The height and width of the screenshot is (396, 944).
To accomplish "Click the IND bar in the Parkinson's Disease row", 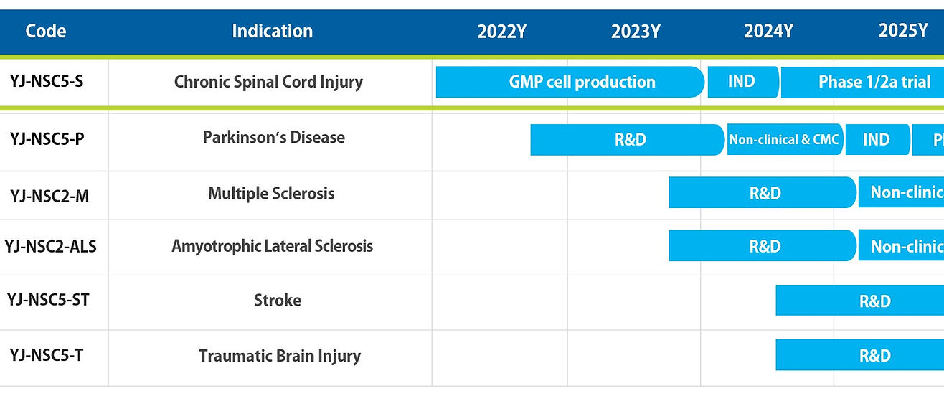I will [877, 139].
